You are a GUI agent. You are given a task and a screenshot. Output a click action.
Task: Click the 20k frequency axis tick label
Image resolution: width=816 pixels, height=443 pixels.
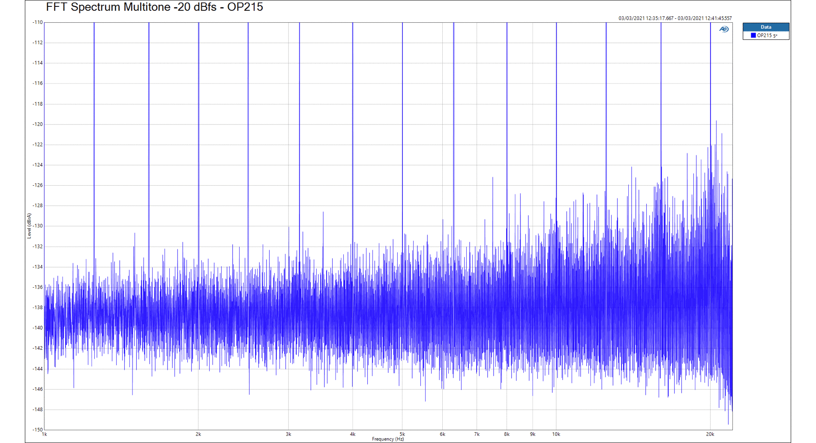(710, 434)
